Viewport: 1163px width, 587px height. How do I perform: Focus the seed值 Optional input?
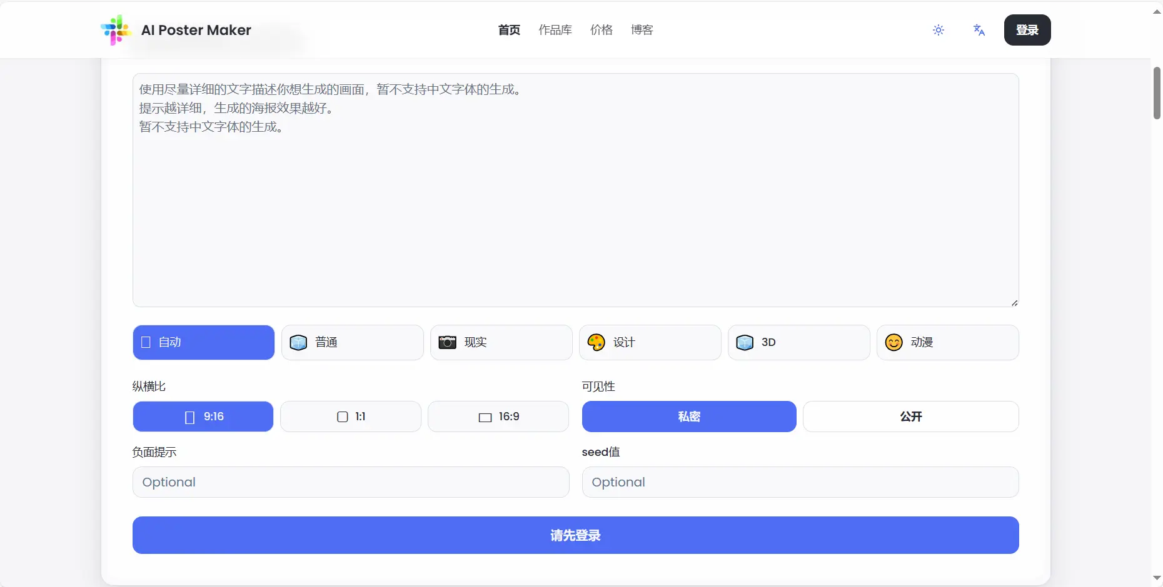click(800, 482)
